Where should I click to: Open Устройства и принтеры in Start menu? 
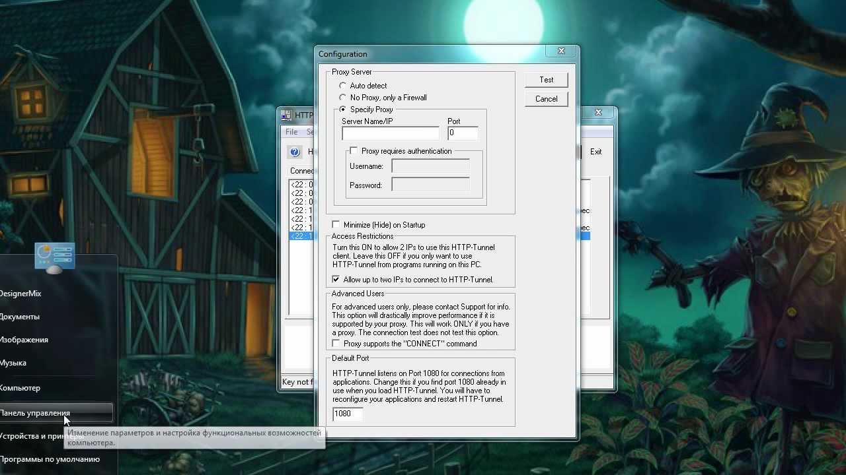pyautogui.click(x=41, y=436)
